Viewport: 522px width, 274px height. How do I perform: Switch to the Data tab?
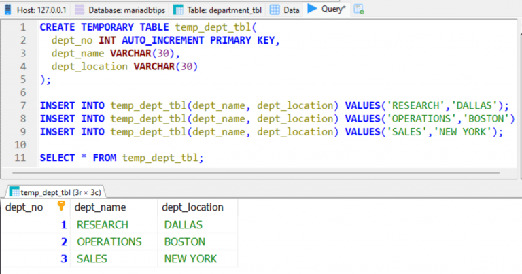[x=284, y=10]
